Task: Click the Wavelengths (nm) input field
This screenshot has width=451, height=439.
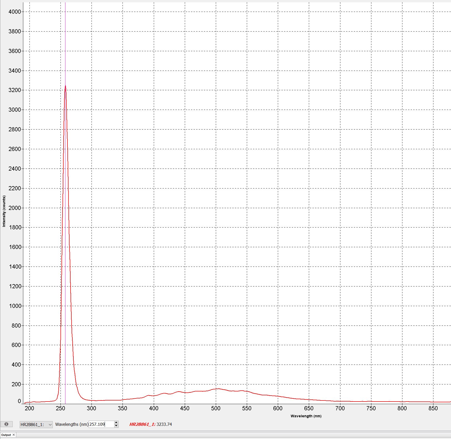Action: 101,424
